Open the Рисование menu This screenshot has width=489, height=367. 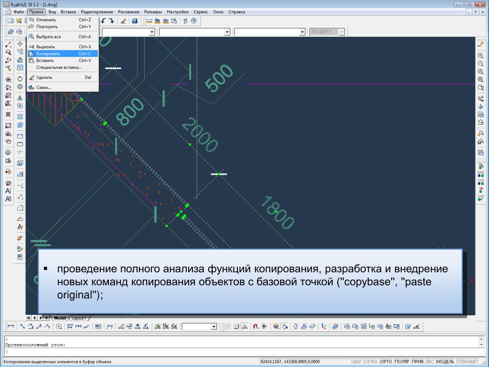coord(128,12)
